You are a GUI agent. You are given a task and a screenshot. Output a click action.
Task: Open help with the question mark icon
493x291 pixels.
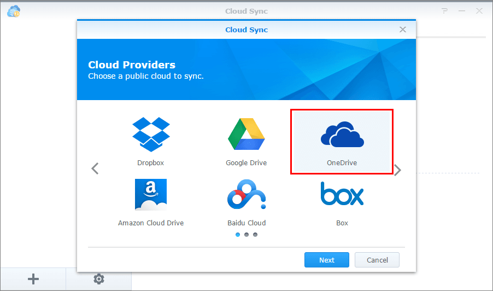[x=444, y=11]
